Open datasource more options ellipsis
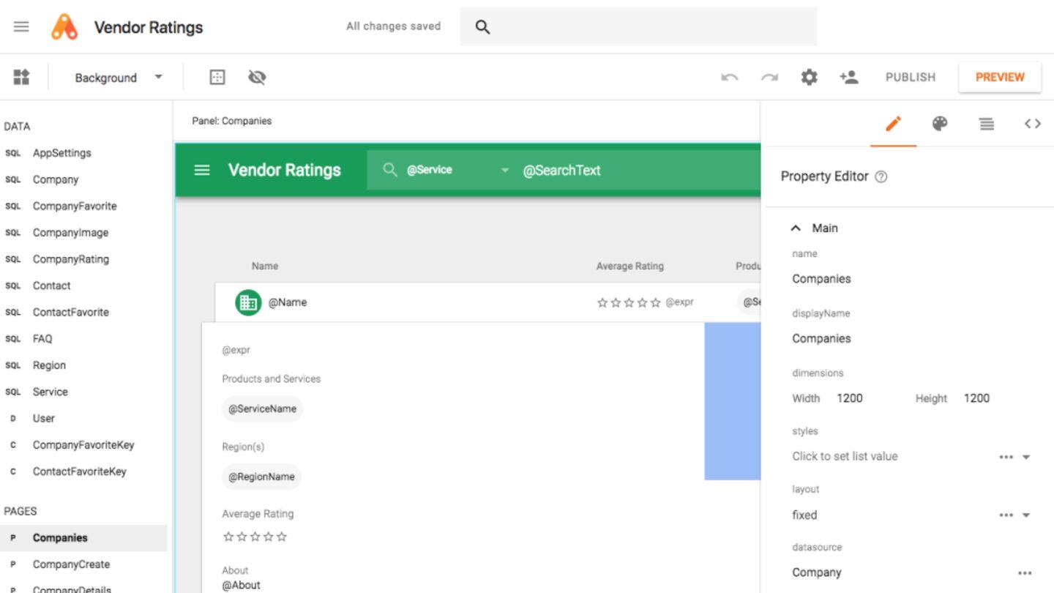 (x=1025, y=573)
